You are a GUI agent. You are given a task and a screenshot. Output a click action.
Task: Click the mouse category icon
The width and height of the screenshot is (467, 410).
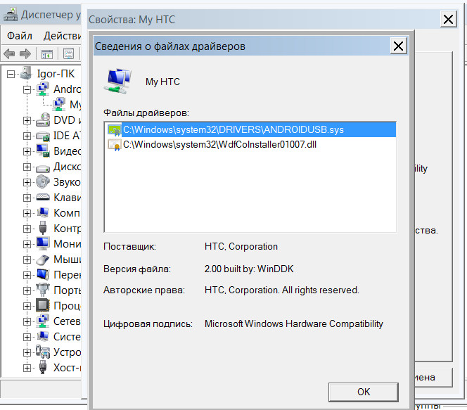point(43,260)
